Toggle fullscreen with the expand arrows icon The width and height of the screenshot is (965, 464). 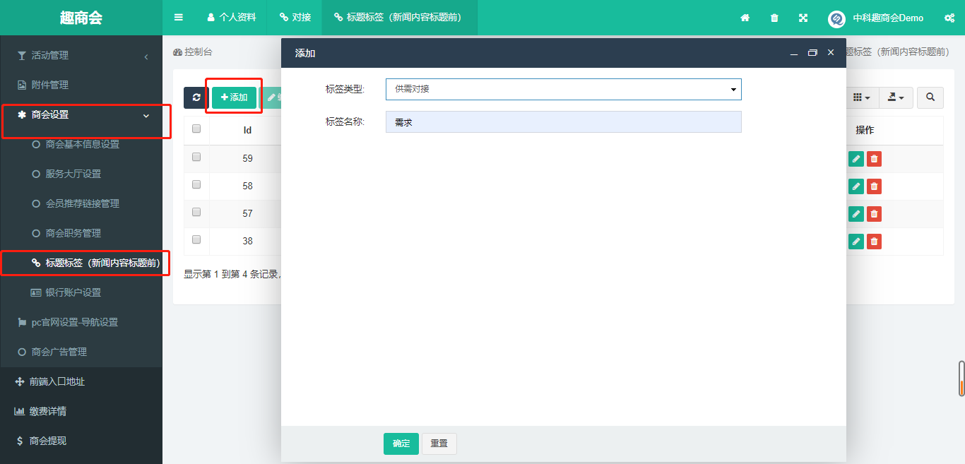803,18
